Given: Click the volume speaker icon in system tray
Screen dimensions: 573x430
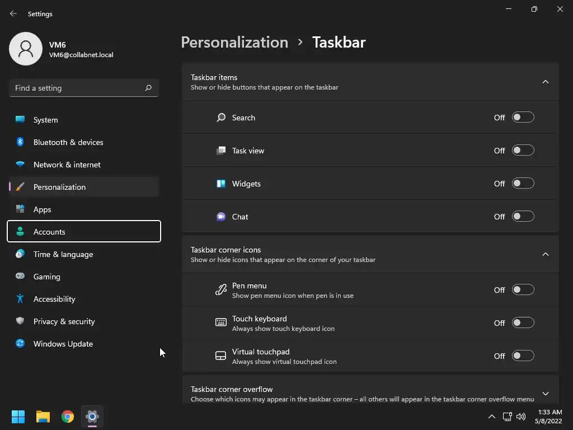Looking at the screenshot, I should (521, 417).
